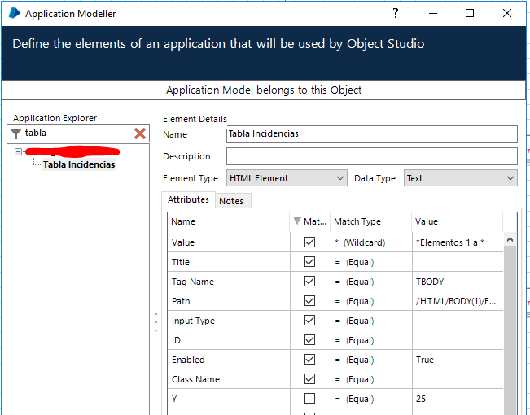Click the scroll up arrow in attributes list
530x415 pixels.
[x=510, y=239]
